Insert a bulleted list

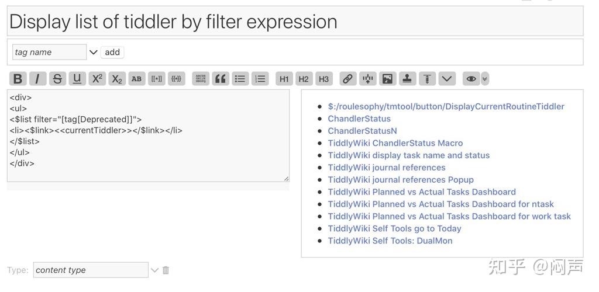240,79
